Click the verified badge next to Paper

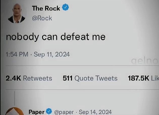(49, 111)
